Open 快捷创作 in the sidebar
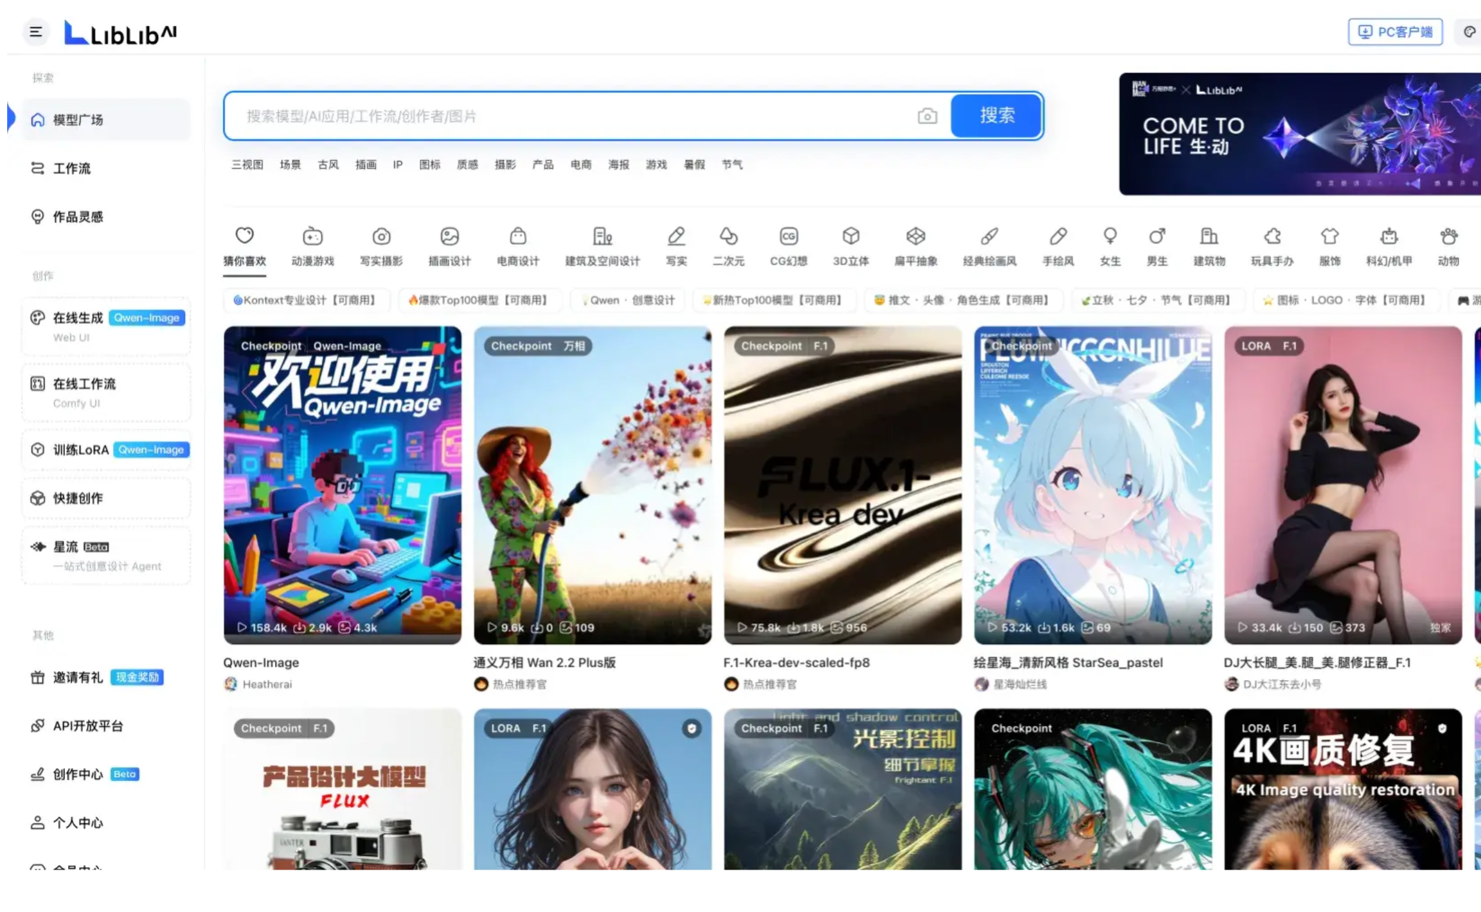 tap(106, 498)
